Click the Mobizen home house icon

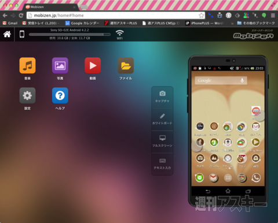(7, 34)
